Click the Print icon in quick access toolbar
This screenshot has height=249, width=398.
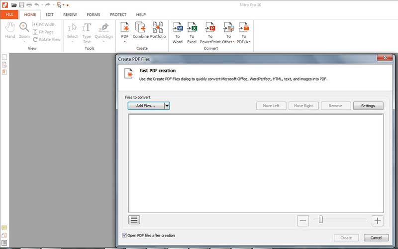[29, 5]
